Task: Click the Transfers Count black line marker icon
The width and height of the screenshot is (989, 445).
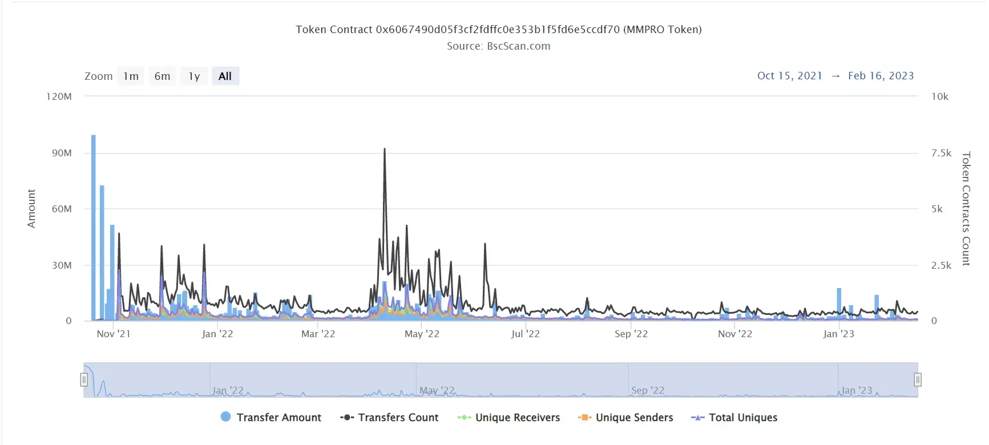Action: pyautogui.click(x=347, y=417)
